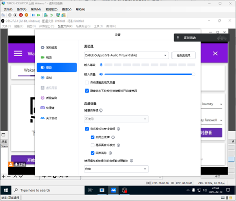The height and width of the screenshot is (201, 236).
Task: Click the orange Save VM state icon
Action: [x=26, y=15]
